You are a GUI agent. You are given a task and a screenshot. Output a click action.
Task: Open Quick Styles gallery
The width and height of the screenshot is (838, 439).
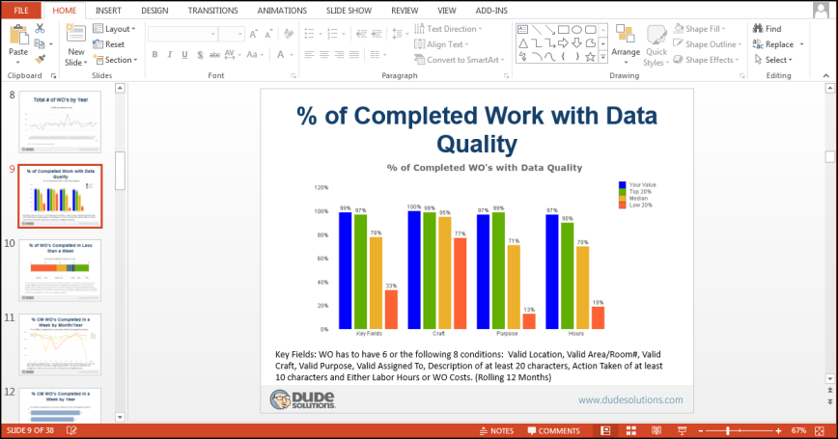pos(656,45)
